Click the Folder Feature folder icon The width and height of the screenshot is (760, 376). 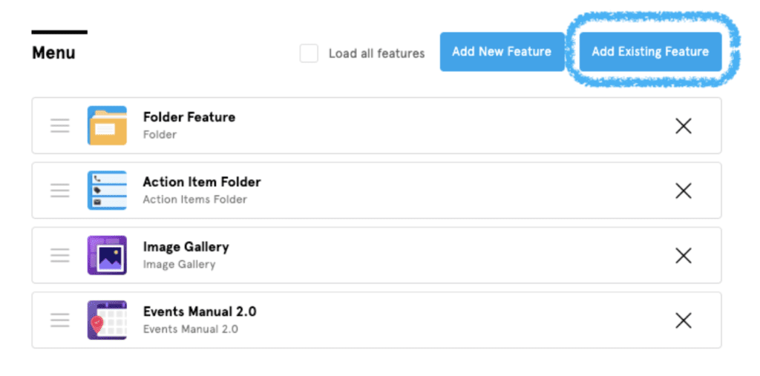point(107,125)
